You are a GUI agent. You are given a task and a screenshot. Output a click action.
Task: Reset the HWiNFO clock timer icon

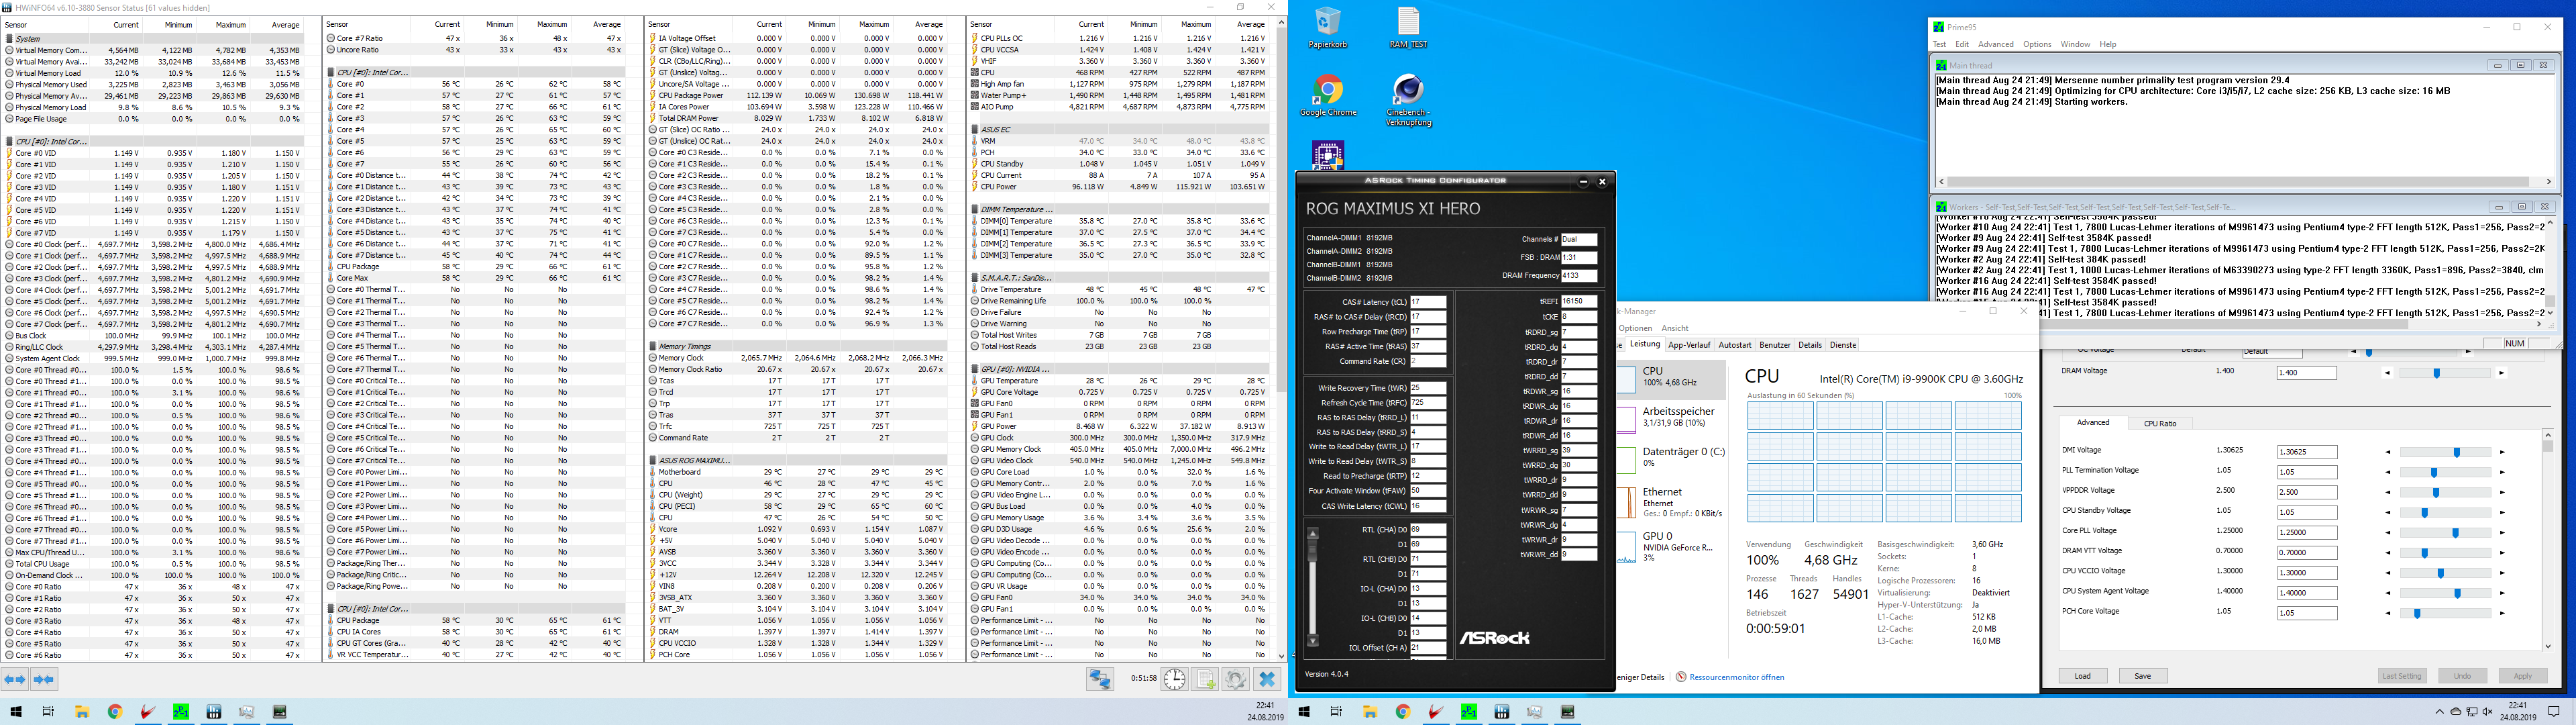click(1174, 679)
